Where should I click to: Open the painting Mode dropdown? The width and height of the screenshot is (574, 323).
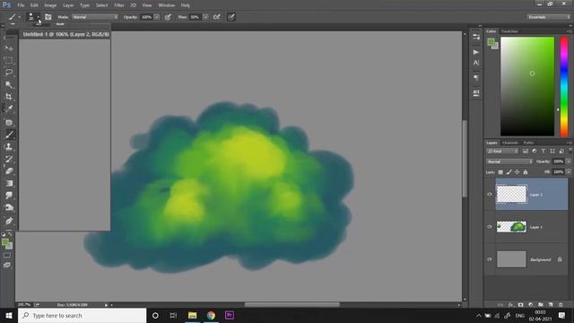pyautogui.click(x=95, y=17)
